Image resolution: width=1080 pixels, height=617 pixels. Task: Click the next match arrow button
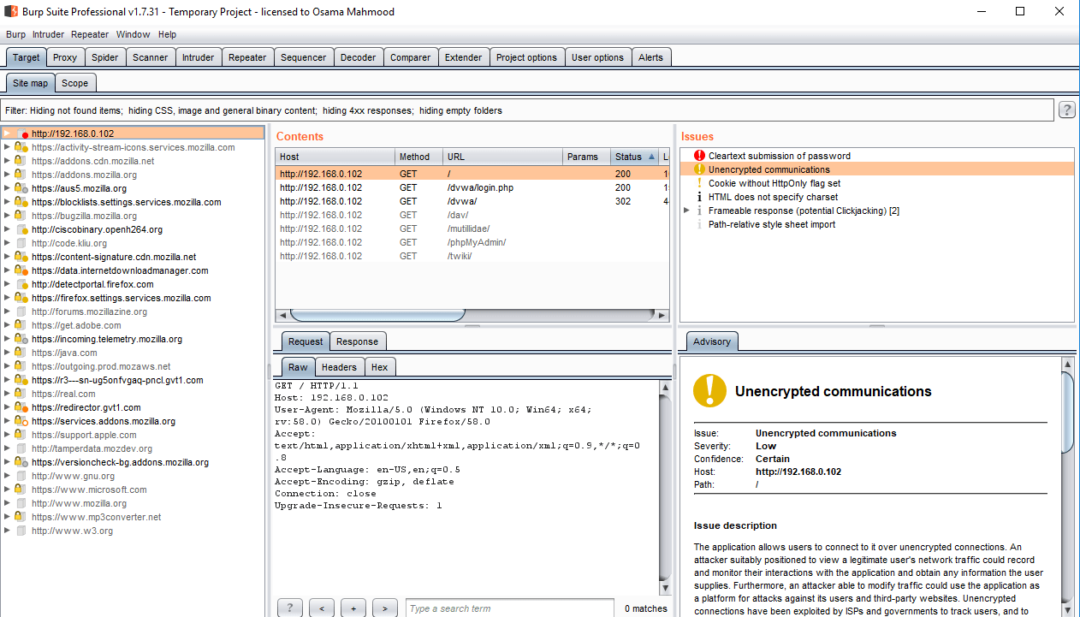(x=384, y=608)
